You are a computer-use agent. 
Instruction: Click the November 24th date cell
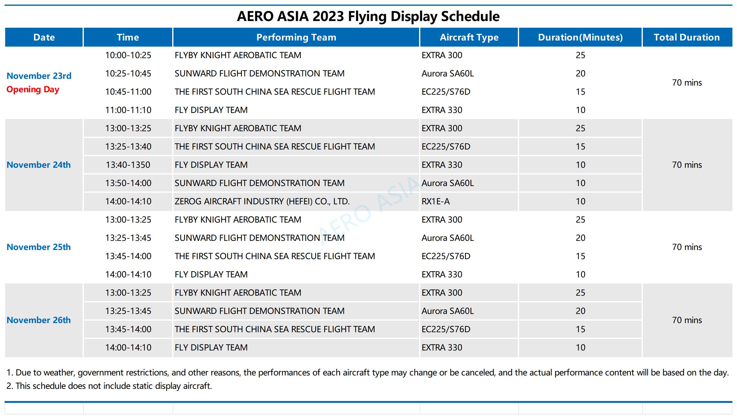[44, 165]
